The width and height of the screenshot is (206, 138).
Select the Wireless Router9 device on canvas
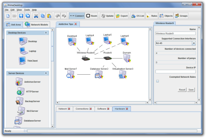86,58
